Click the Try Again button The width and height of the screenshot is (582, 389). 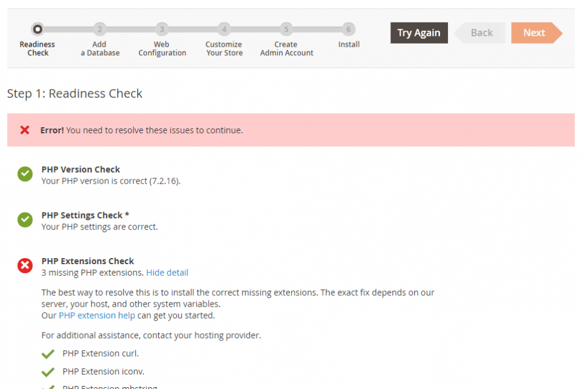click(419, 33)
